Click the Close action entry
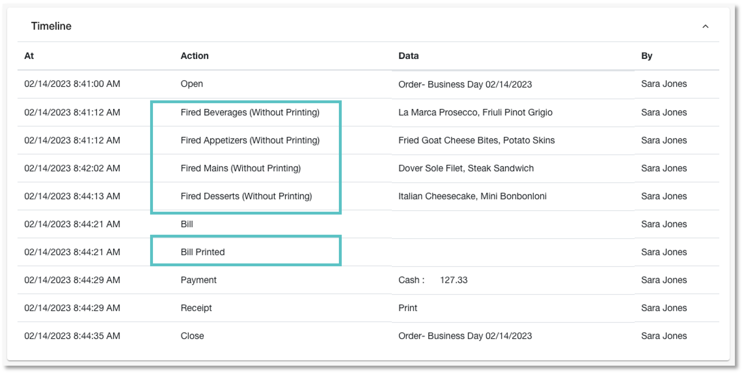744x375 pixels. tap(192, 336)
